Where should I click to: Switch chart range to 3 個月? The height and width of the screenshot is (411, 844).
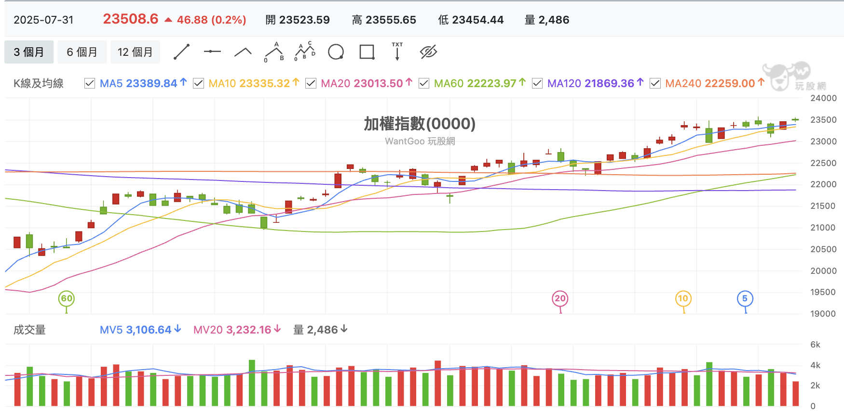click(29, 52)
